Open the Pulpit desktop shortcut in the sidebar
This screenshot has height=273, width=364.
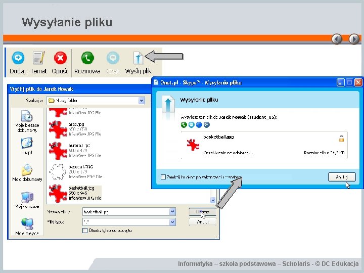27,146
